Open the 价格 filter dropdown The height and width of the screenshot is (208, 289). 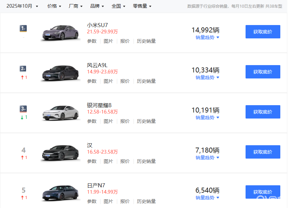(x=54, y=6)
